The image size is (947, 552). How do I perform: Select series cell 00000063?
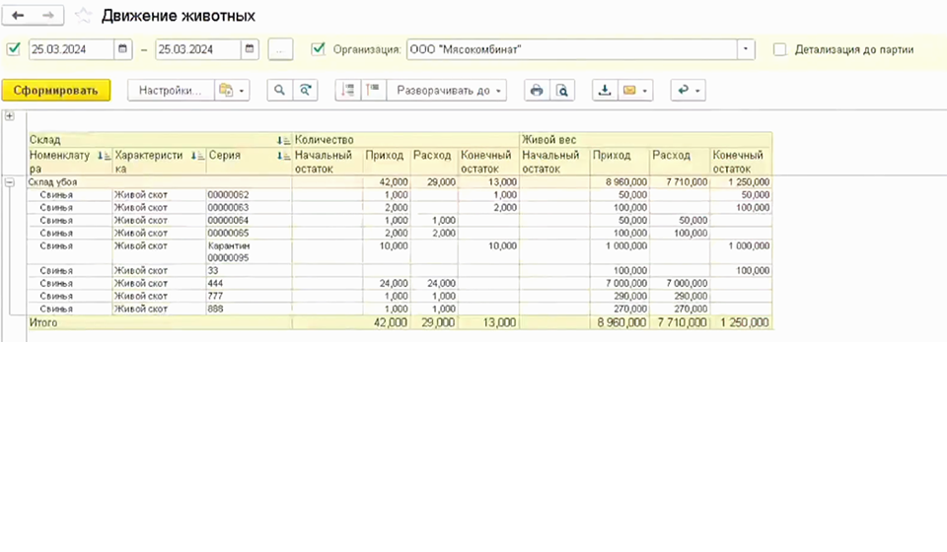tap(249, 208)
